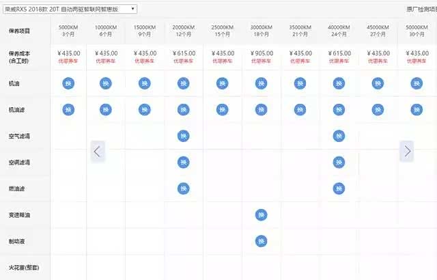This screenshot has height=280, width=437.
Task: Click the 燃油滤 replace icon at 20000KM
Action: click(184, 188)
